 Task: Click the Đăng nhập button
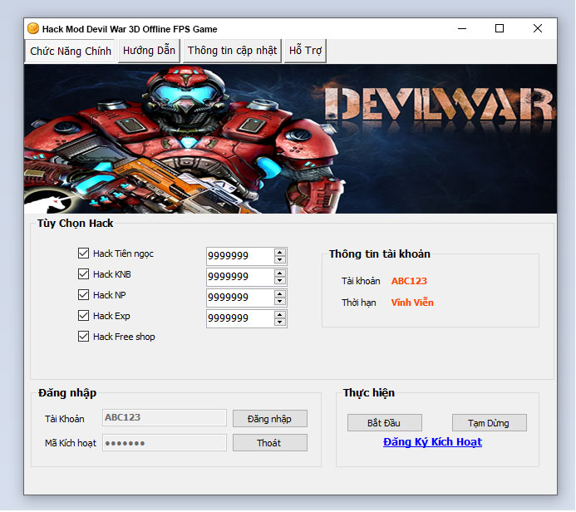(270, 419)
